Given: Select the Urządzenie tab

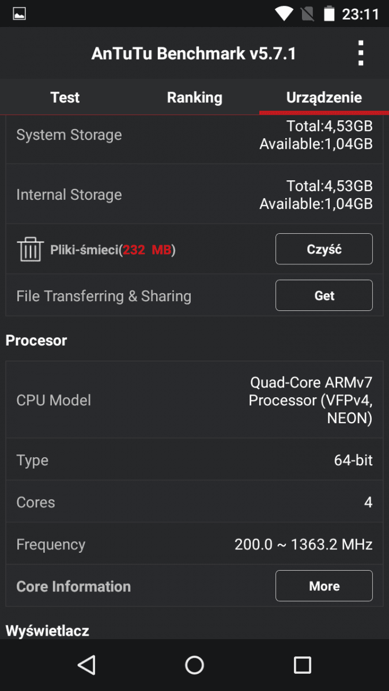Looking at the screenshot, I should pos(324,97).
